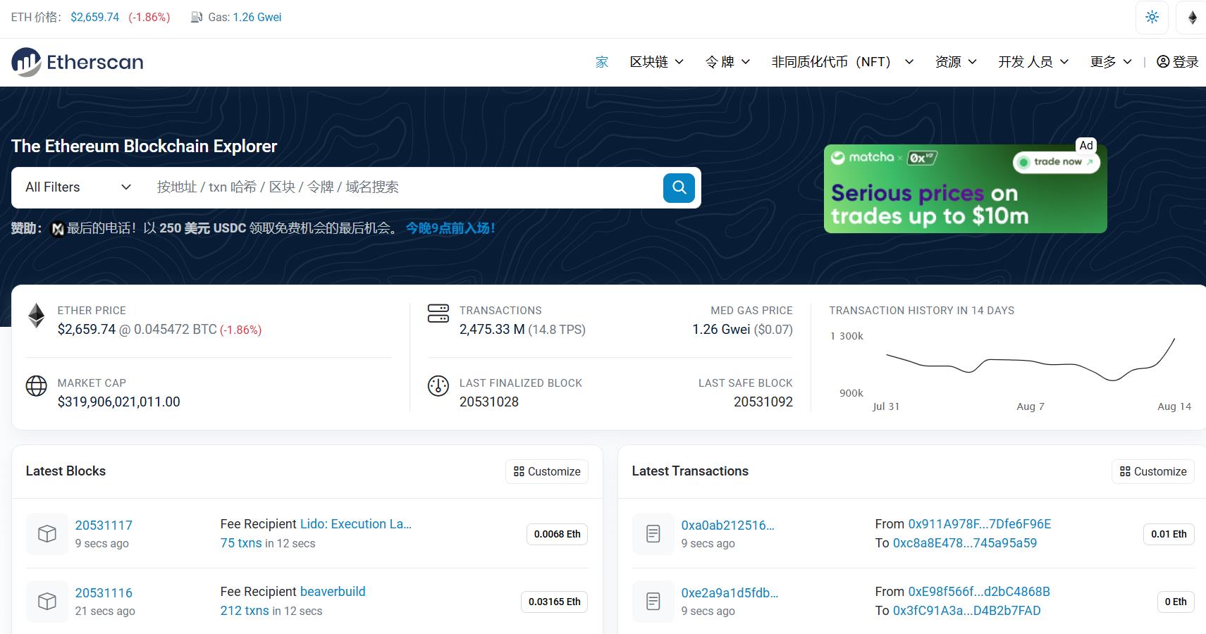Screen dimensions: 1206x634
Task: Open block 20531116
Action: pos(104,592)
